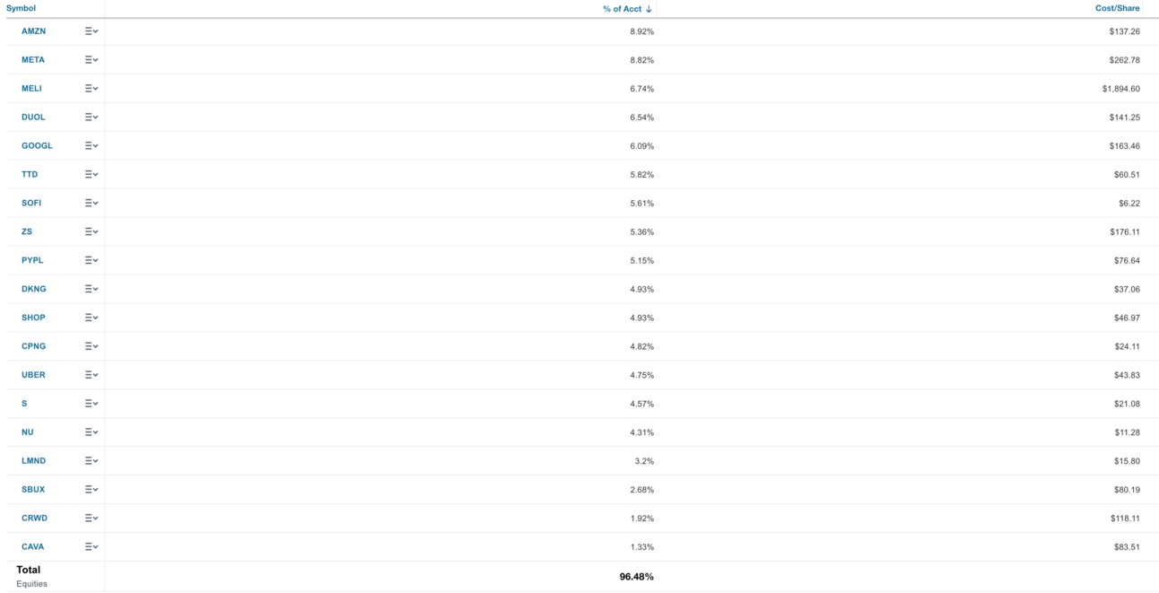This screenshot has width=1159, height=593.
Task: Open the action menu icon for MELI
Action: (x=91, y=89)
